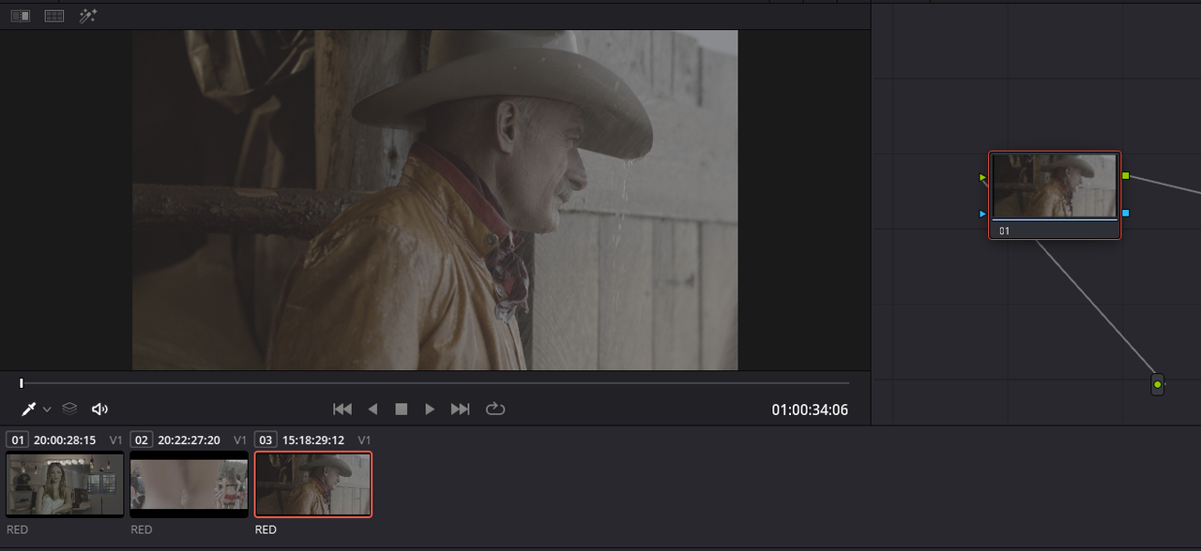Click node 01's green RGB input connector
Image resolution: width=1201 pixels, height=551 pixels.
pos(982,177)
